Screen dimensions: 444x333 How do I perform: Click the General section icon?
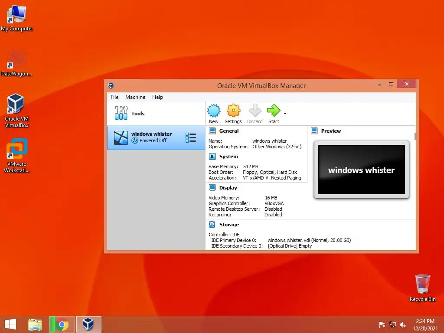pos(212,131)
